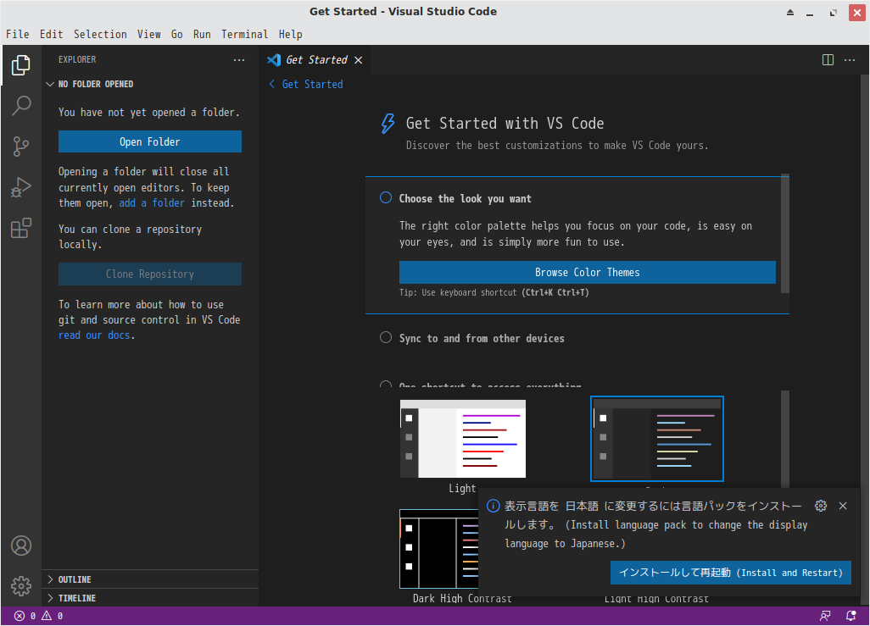The height and width of the screenshot is (626, 870).
Task: Close the Get Started tab
Action: (x=359, y=60)
